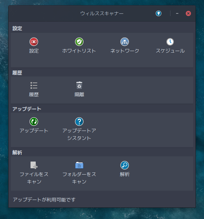The height and width of the screenshot is (219, 204).
Task: Click the スケジュール text label
Action: [170, 51]
